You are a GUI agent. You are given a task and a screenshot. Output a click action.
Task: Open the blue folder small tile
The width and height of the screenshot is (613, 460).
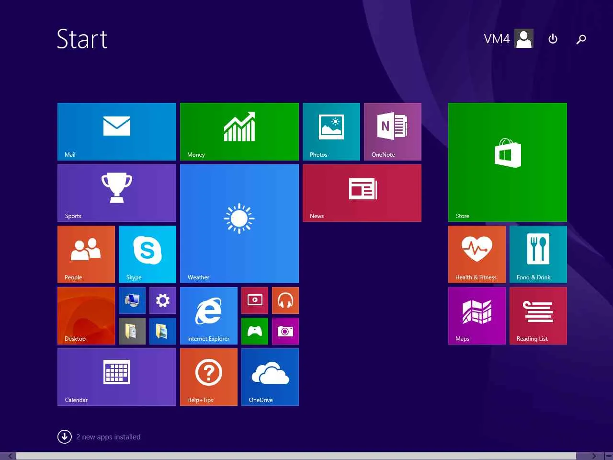pyautogui.click(x=163, y=331)
